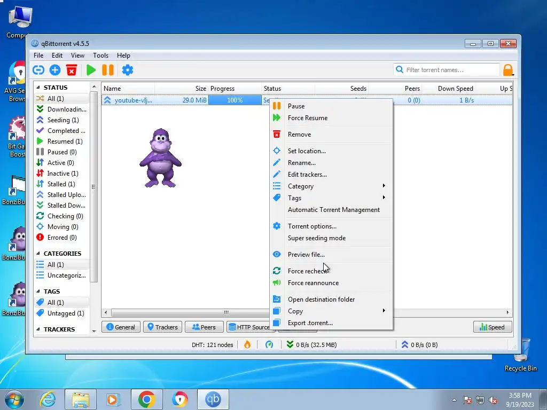
Task: Click the torrent 100% progress bar
Action: tap(235, 100)
